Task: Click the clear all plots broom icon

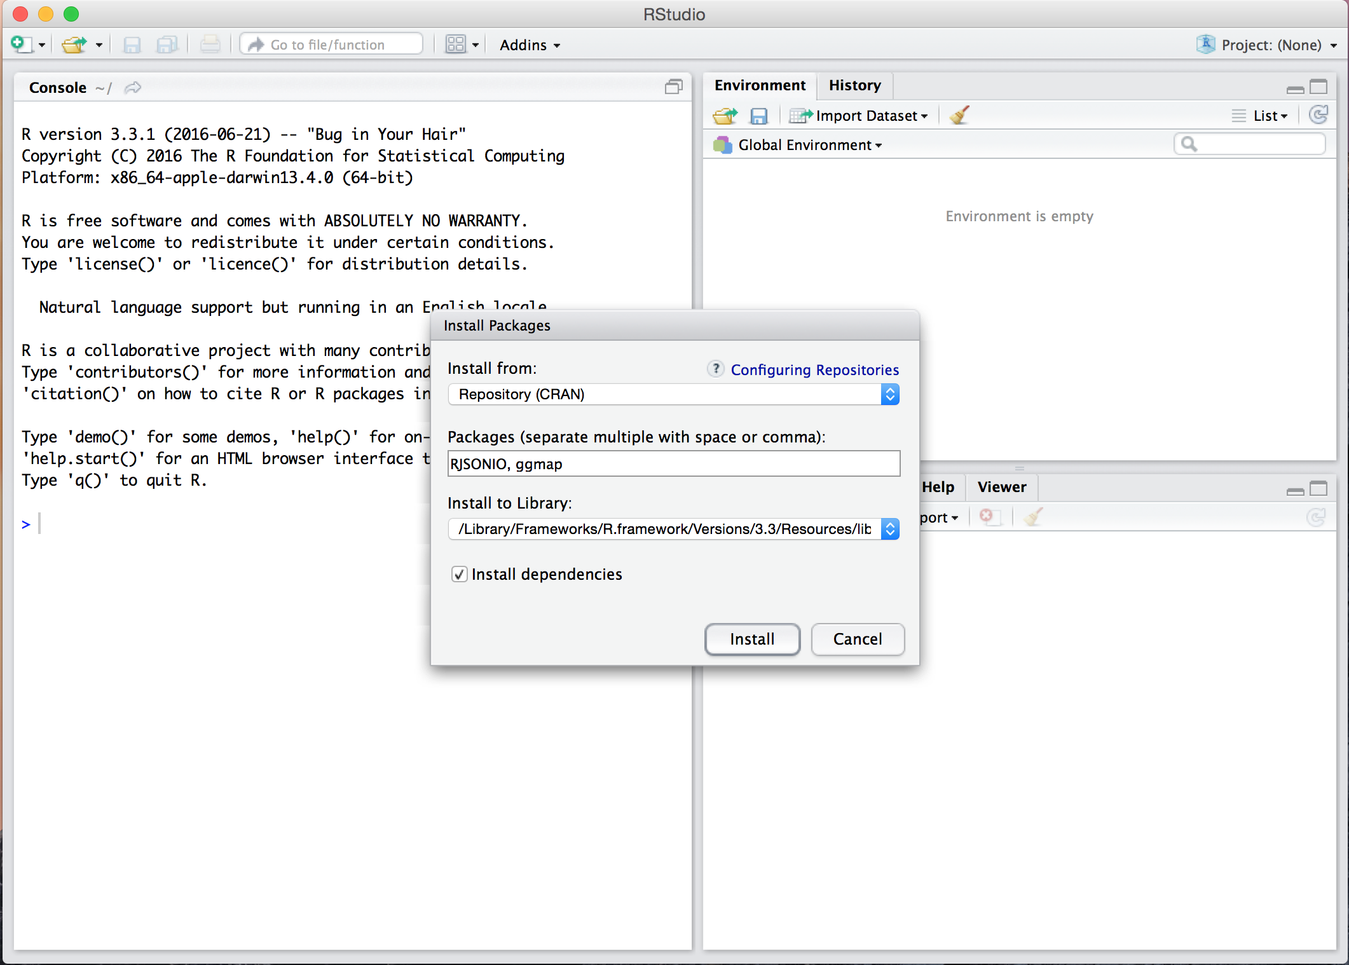Action: [1034, 516]
